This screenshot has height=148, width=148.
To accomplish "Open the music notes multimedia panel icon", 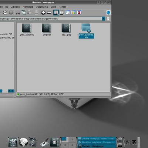I will (33, 142).
